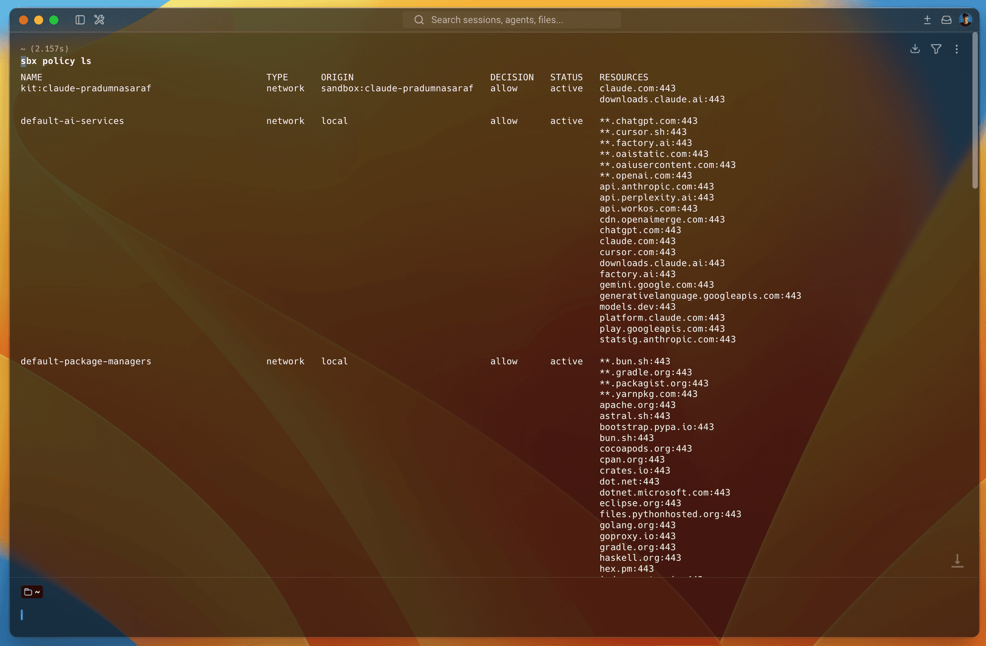
Task: Click 'cdn.openaimerge.com:443' resource
Action: 662,219
